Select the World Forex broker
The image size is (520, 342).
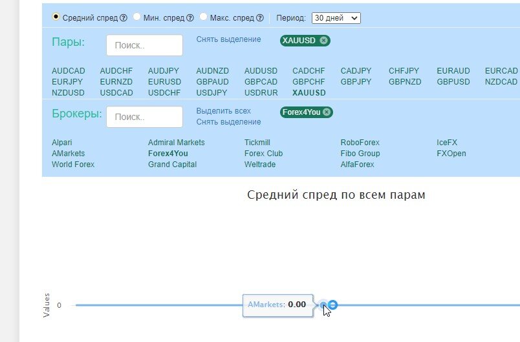[x=73, y=165]
